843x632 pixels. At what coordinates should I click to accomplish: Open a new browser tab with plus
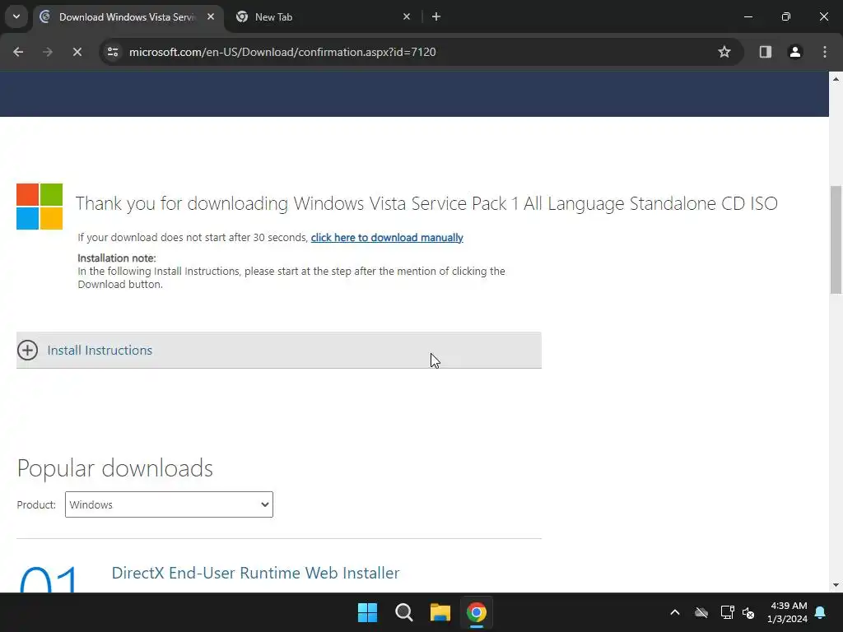click(436, 16)
